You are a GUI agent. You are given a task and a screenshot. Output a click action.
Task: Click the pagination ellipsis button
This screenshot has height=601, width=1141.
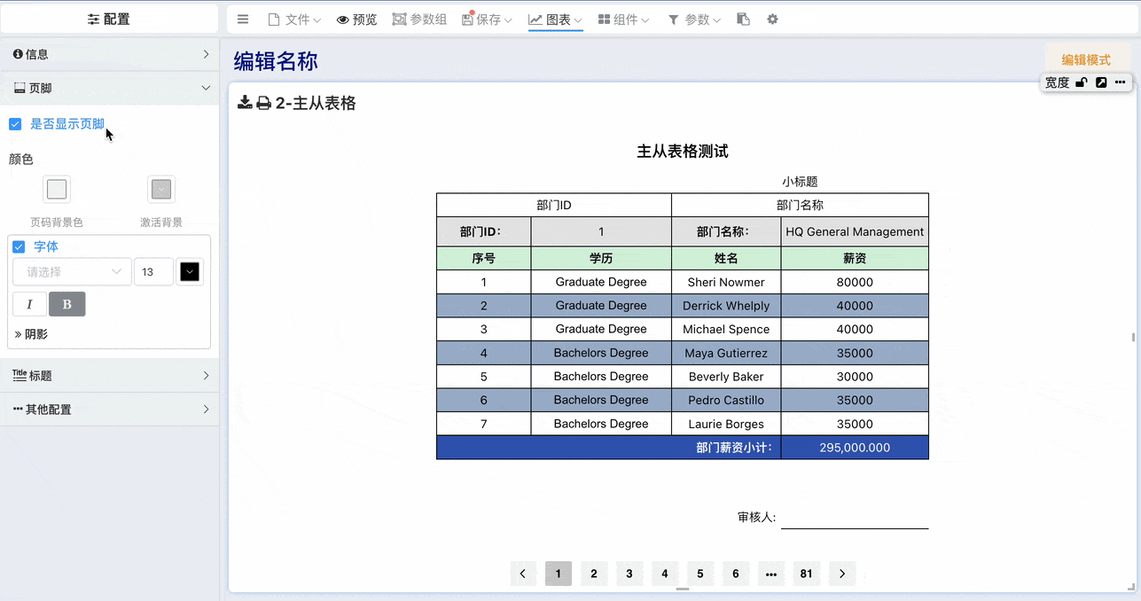pyautogui.click(x=771, y=574)
